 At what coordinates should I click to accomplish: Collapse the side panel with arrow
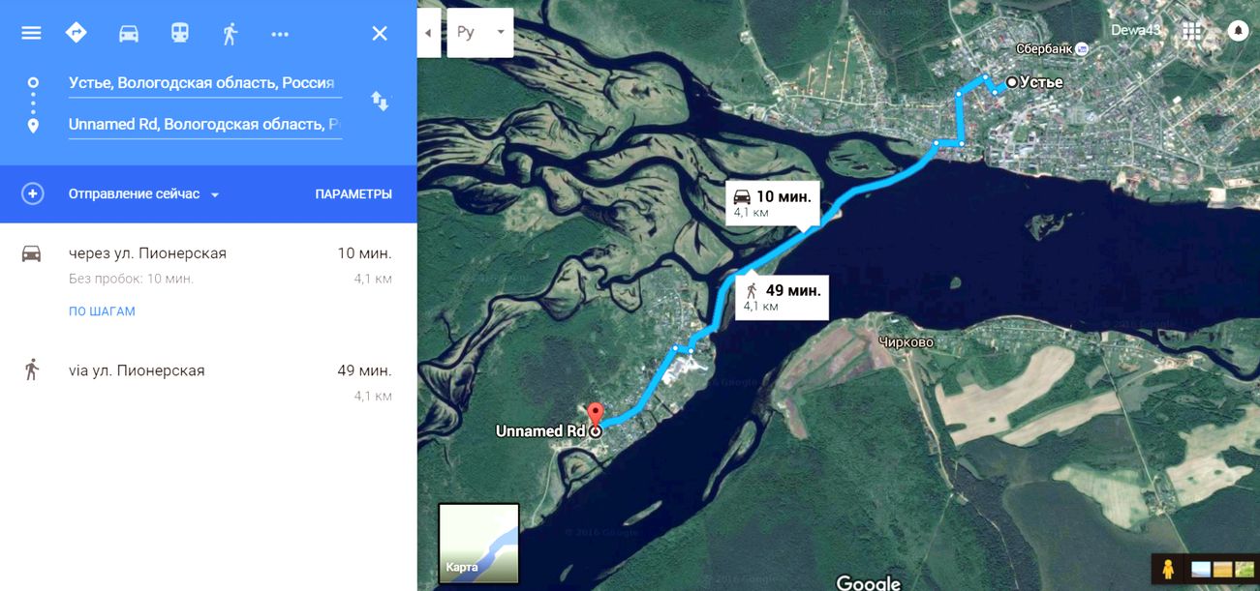[429, 33]
